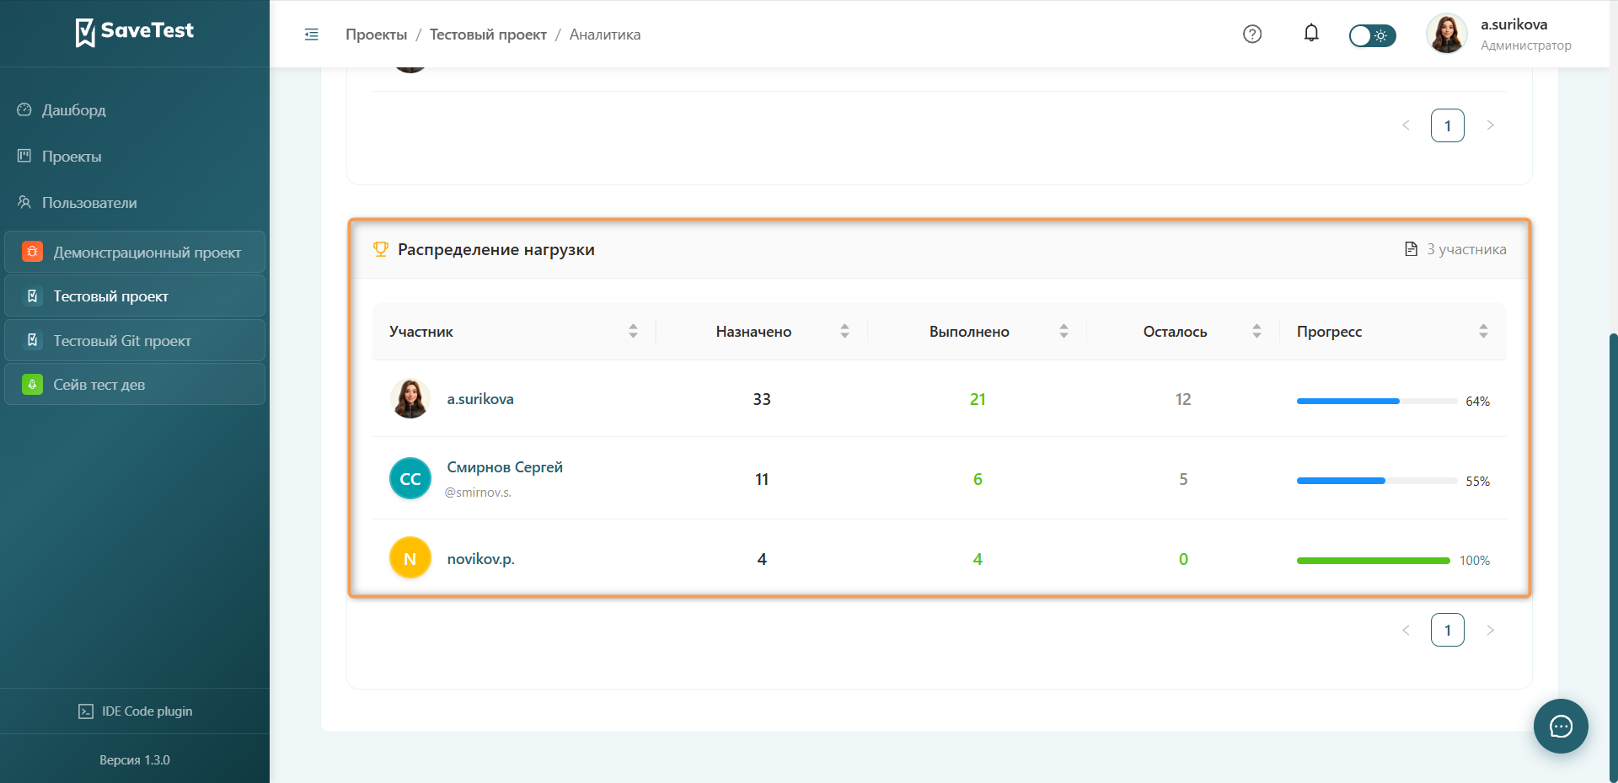Screen dimensions: 1618x783
Task: Click page 1 below workload table
Action: click(x=1448, y=630)
